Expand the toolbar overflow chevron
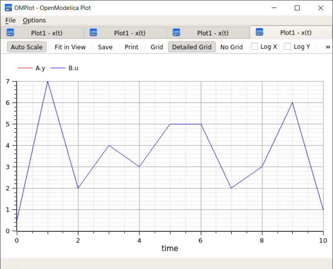Image resolution: width=333 pixels, height=269 pixels. pyautogui.click(x=328, y=46)
